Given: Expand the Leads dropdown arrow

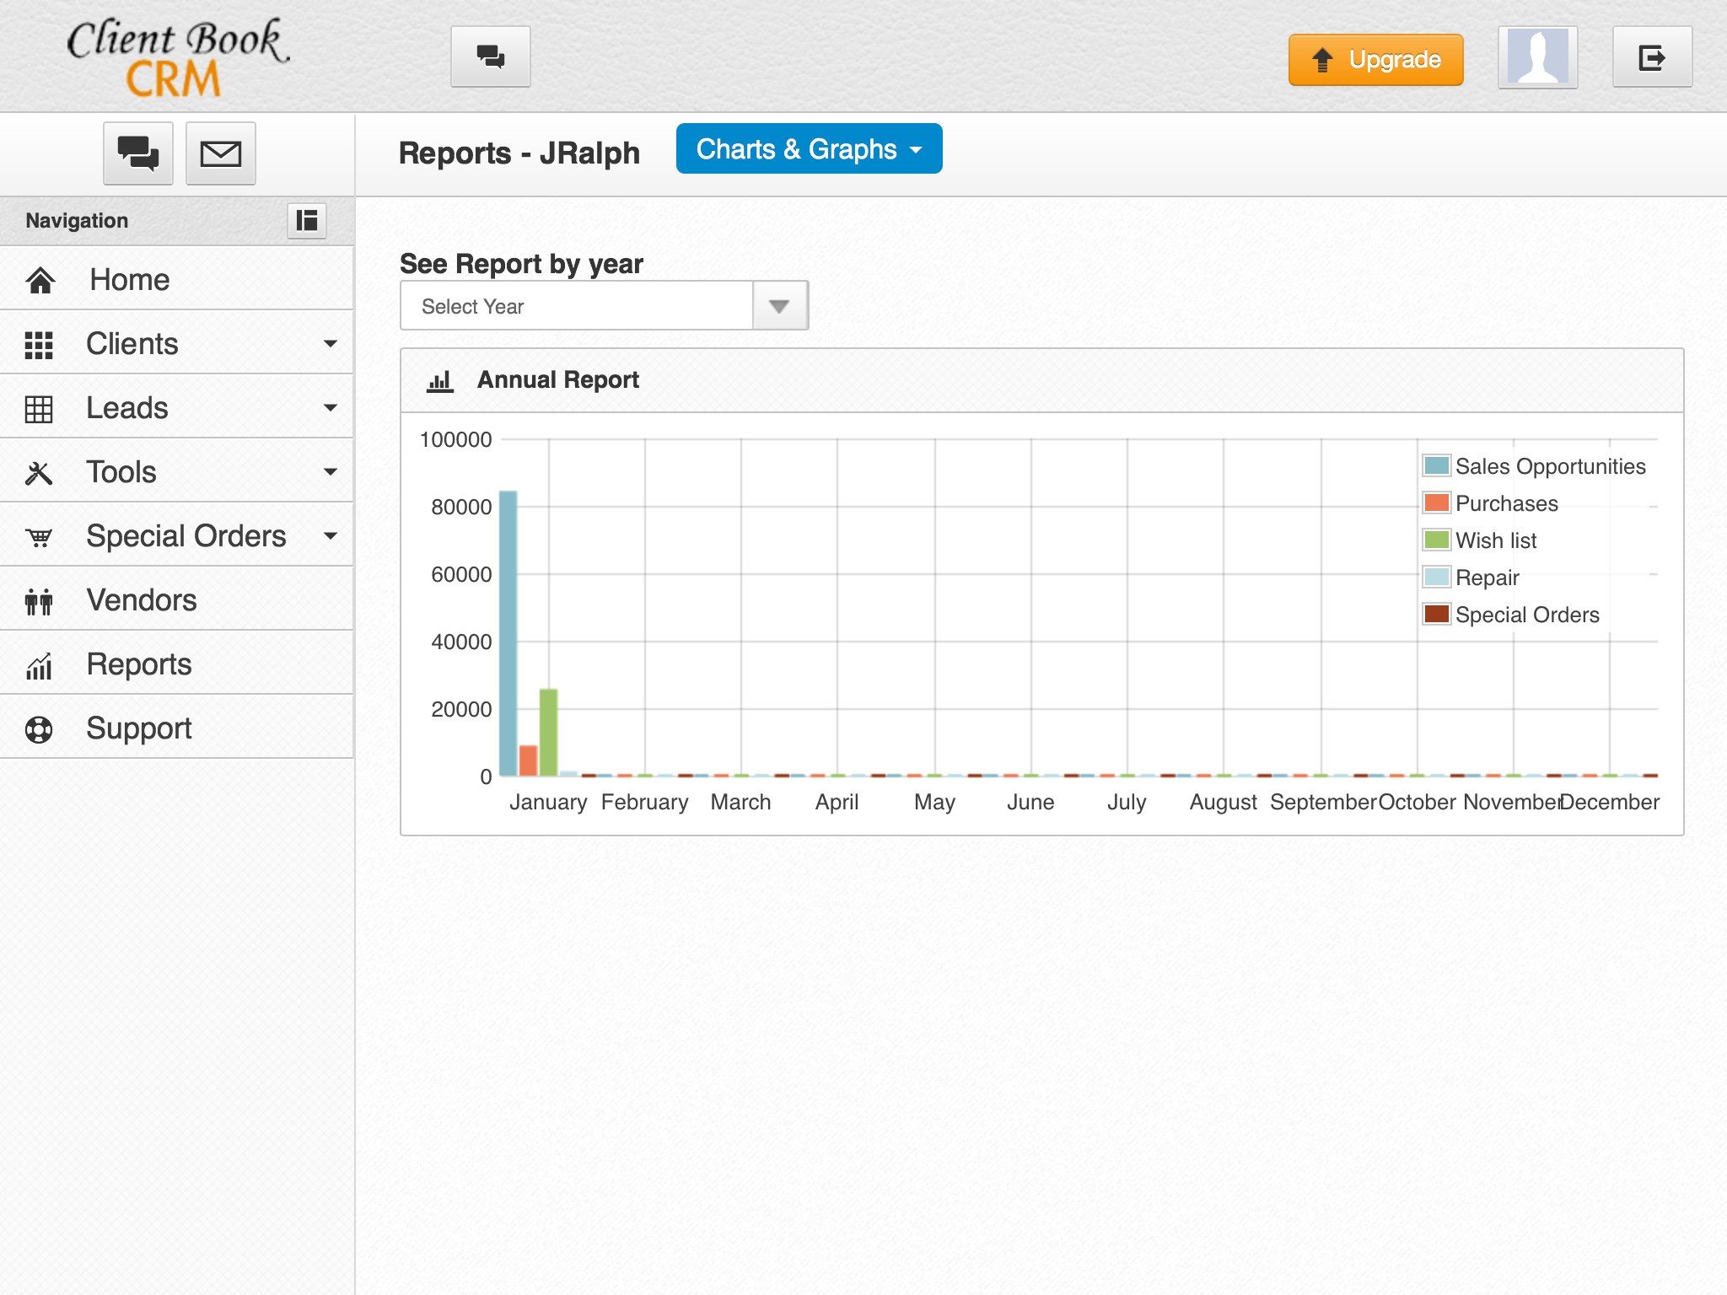Looking at the screenshot, I should tap(331, 407).
